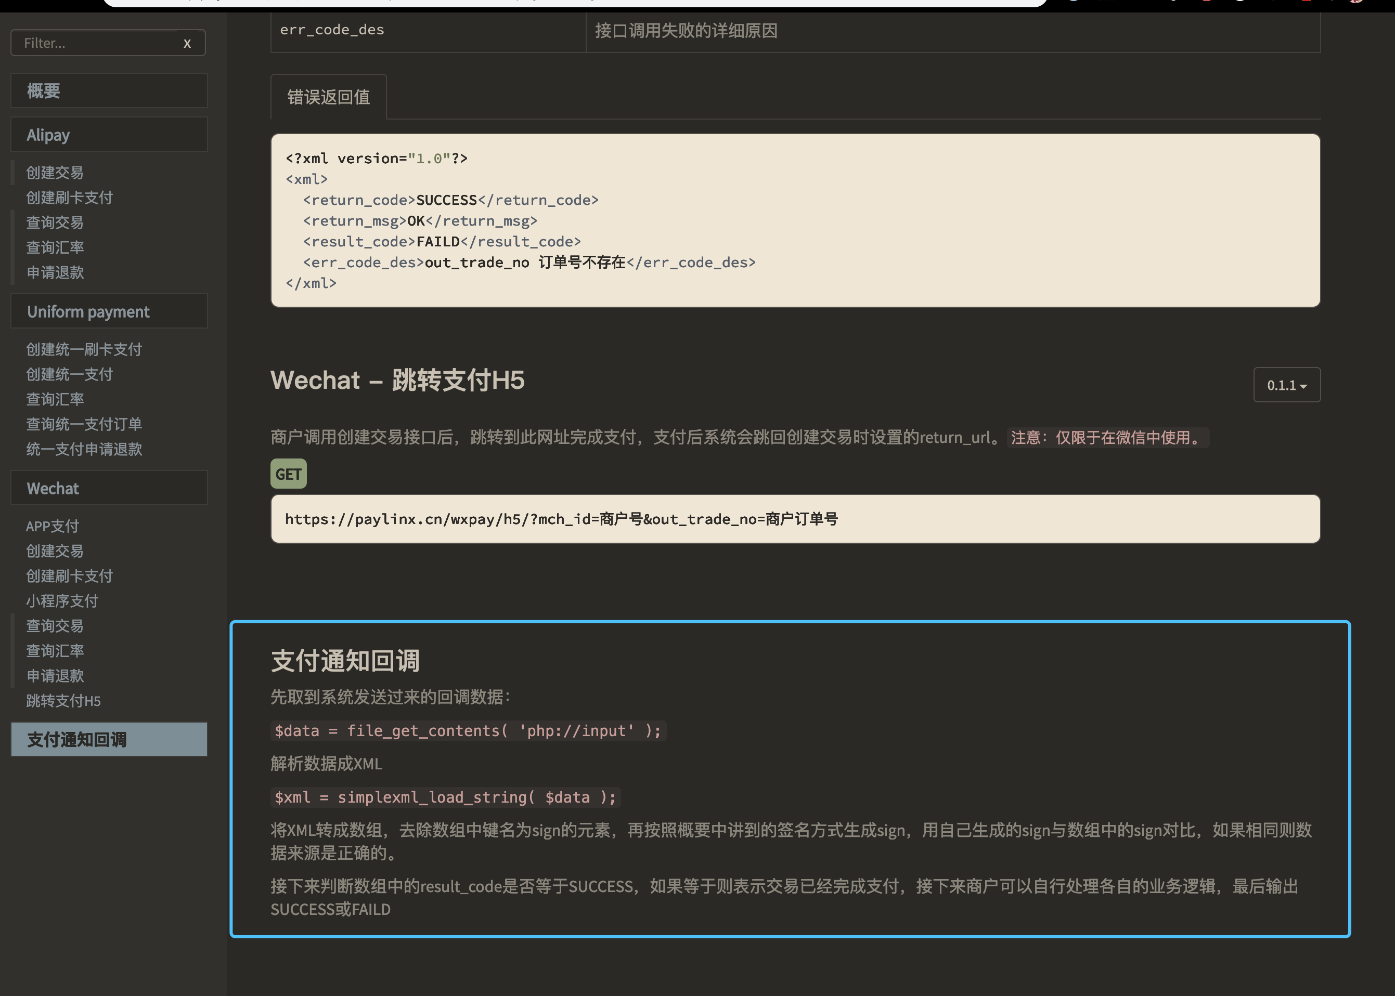Click the green GET method badge

pos(289,474)
